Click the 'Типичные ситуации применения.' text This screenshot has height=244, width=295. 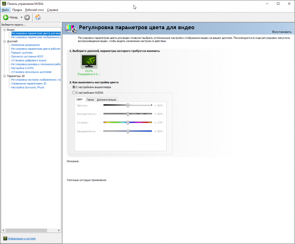click(x=87, y=180)
